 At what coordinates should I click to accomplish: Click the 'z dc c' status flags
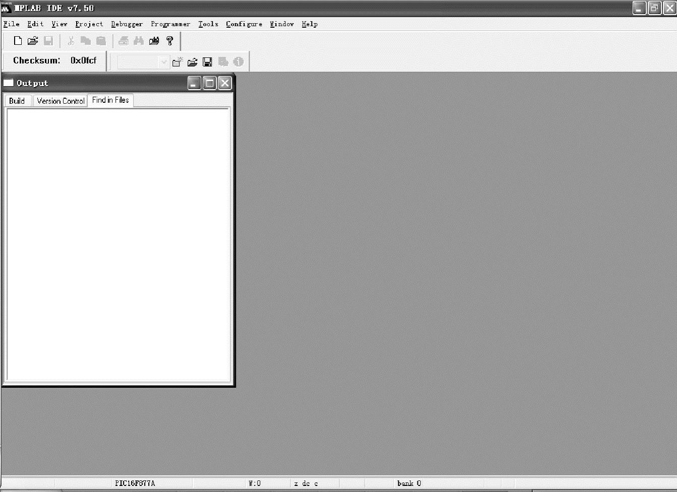coord(306,483)
